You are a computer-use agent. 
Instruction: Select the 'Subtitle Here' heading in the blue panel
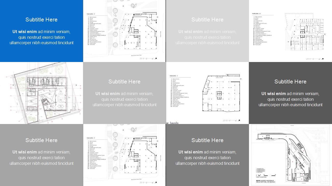point(41,20)
